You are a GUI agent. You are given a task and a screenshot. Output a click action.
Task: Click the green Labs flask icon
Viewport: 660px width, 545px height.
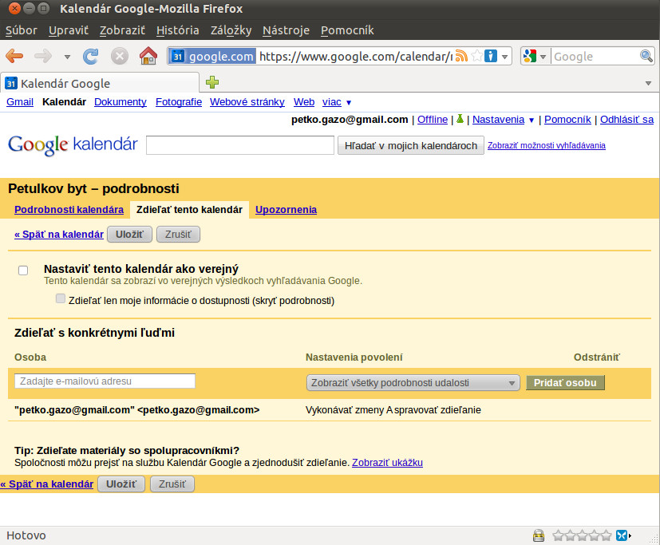tap(460, 119)
